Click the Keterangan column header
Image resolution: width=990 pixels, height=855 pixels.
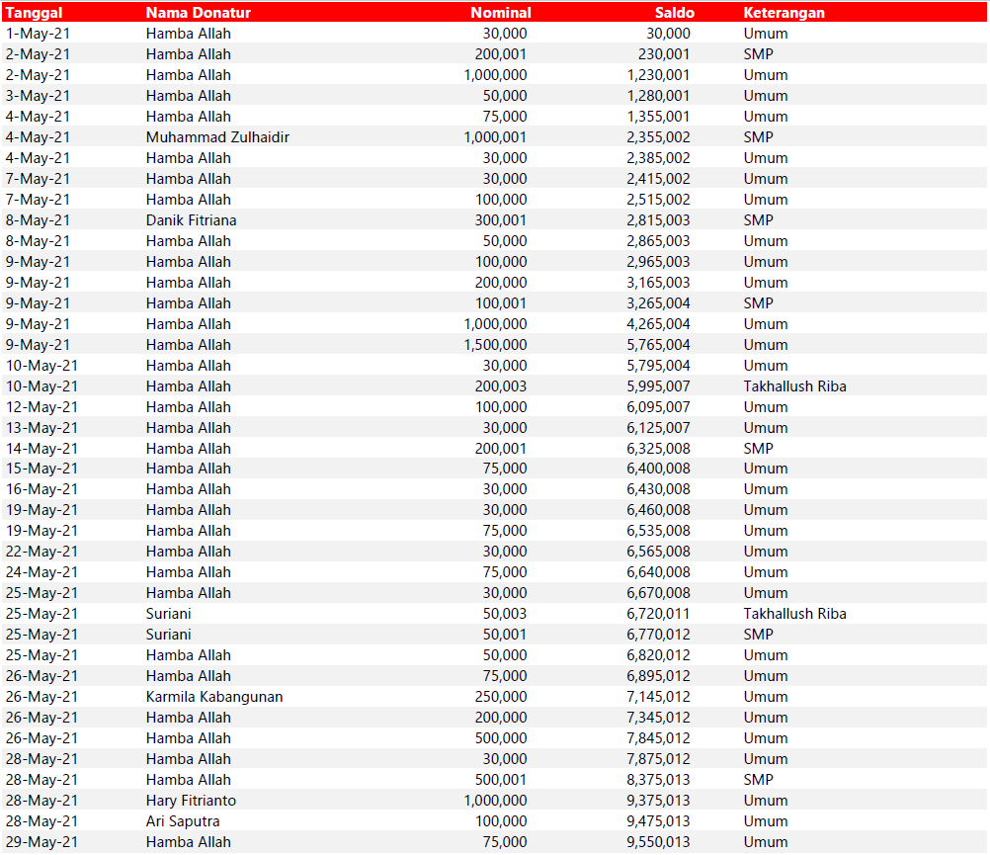click(x=784, y=13)
